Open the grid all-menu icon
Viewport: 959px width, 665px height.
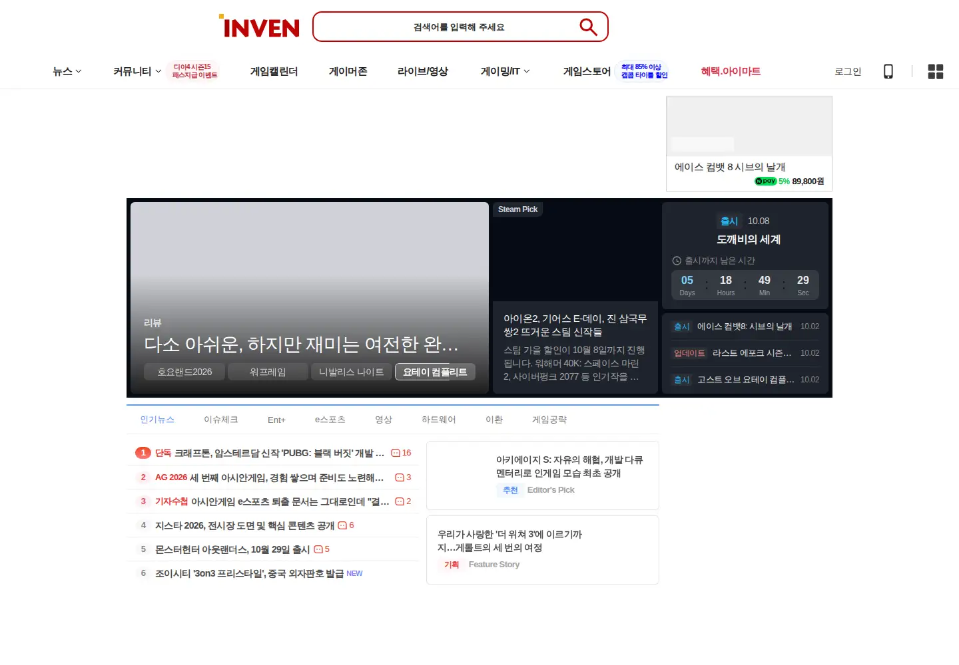point(936,71)
